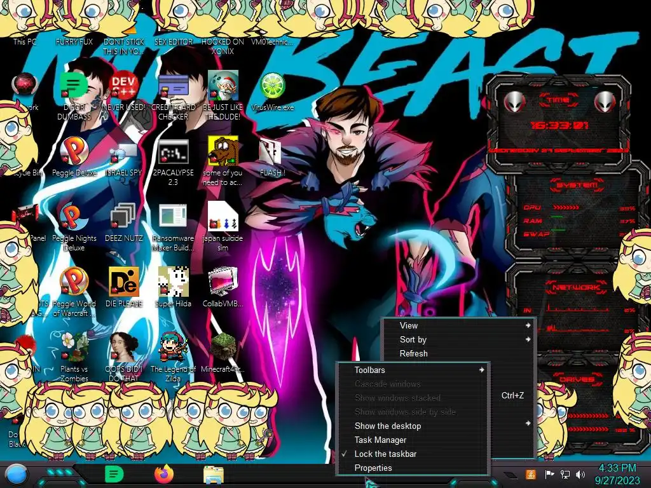Launch the Minecraft4Fr... block icon
Screen dimensions: 651x488
(223, 348)
